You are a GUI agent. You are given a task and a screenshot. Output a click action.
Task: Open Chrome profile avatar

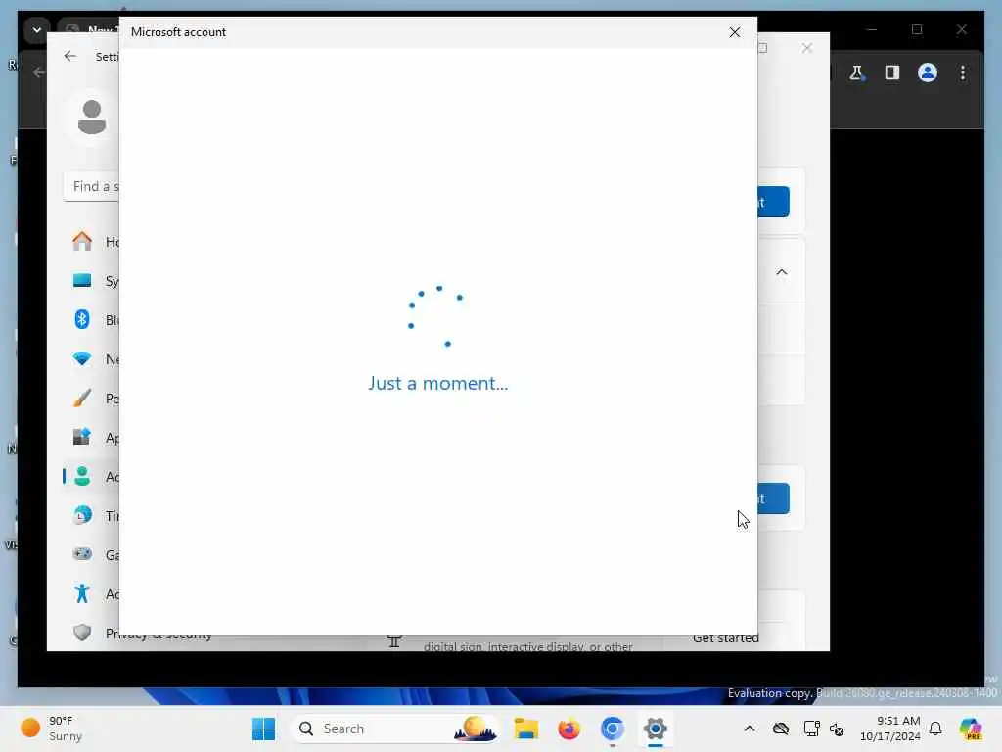click(x=928, y=72)
